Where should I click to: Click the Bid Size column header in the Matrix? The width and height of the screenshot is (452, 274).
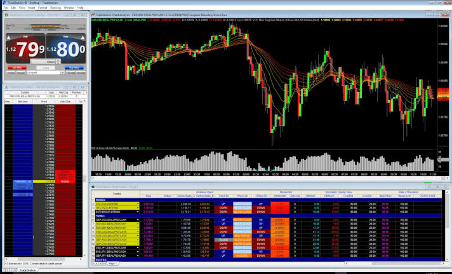click(x=23, y=102)
